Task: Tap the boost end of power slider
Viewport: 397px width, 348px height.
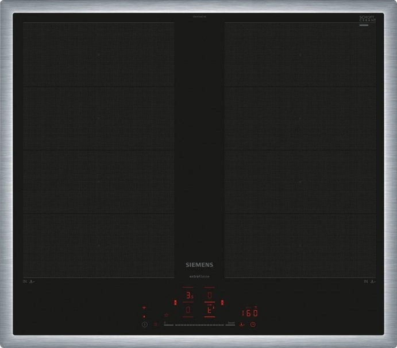Action: point(230,324)
